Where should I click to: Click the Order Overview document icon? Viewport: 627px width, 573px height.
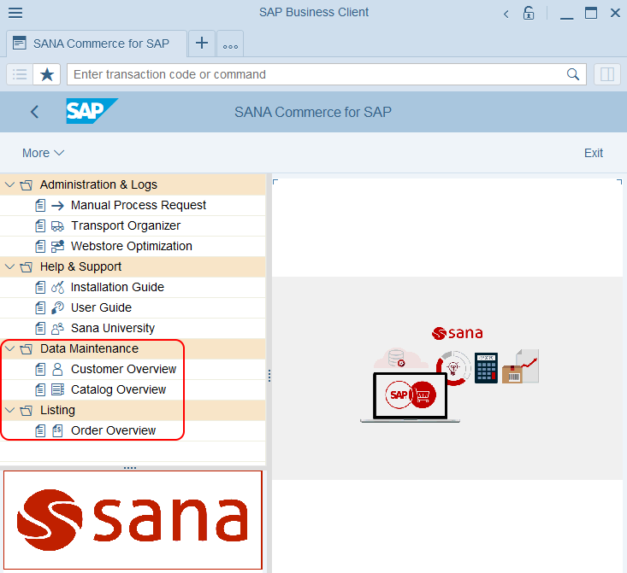click(x=57, y=431)
